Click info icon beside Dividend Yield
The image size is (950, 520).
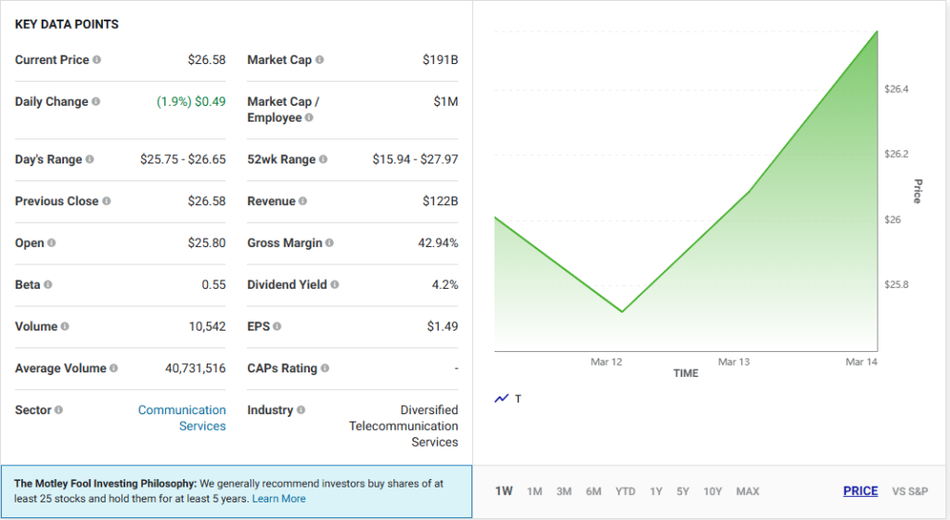coord(335,284)
